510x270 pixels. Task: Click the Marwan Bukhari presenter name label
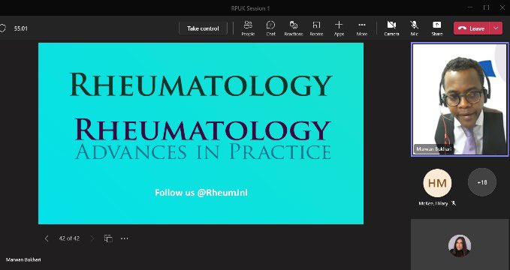click(x=23, y=259)
